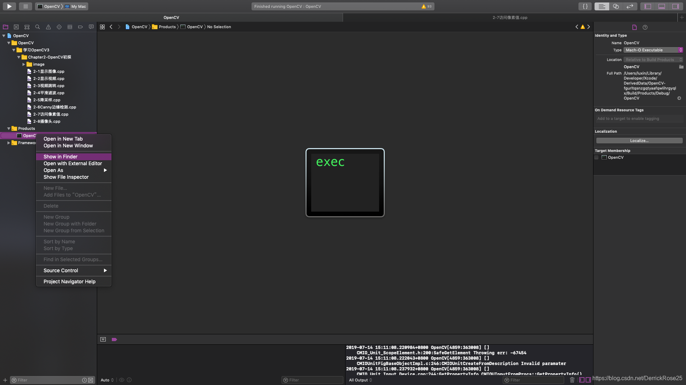Choose Project Navigator Help
Screen dimensions: 686x385
[74, 282]
